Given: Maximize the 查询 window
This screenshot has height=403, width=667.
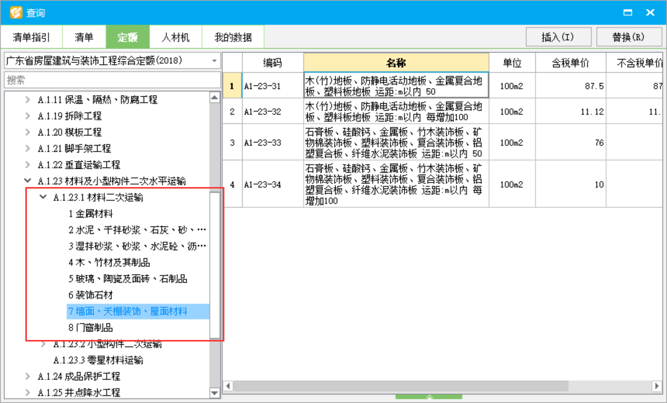Looking at the screenshot, I should click(628, 13).
